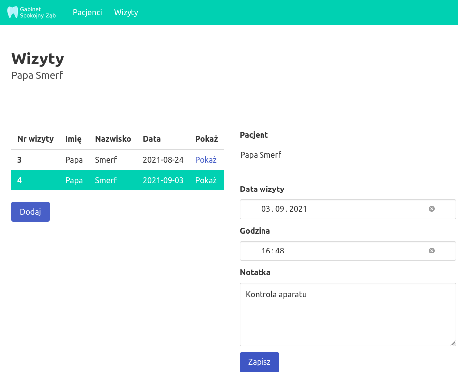Click the Gabinet Spokojny Ząb brand text
This screenshot has height=379, width=458.
point(38,12)
